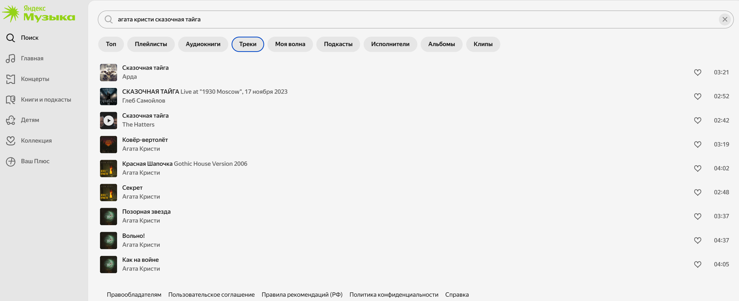Select track title Вольно!
This screenshot has width=739, height=301.
coord(133,236)
